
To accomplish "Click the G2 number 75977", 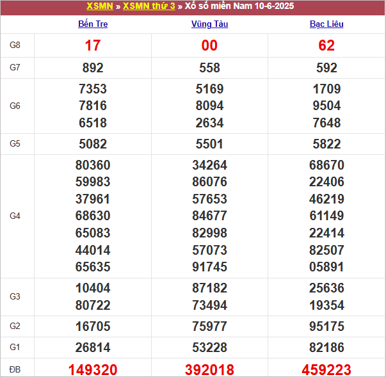I will click(209, 326).
